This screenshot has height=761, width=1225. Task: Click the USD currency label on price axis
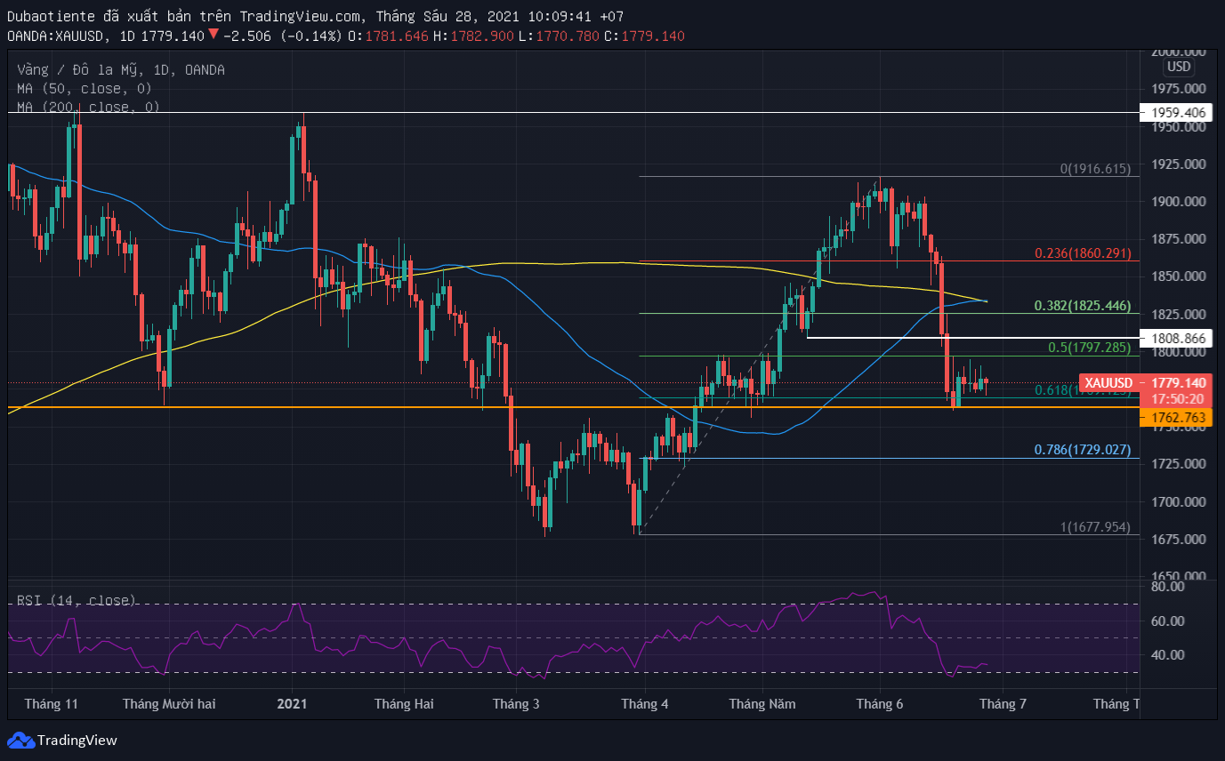tap(1179, 67)
